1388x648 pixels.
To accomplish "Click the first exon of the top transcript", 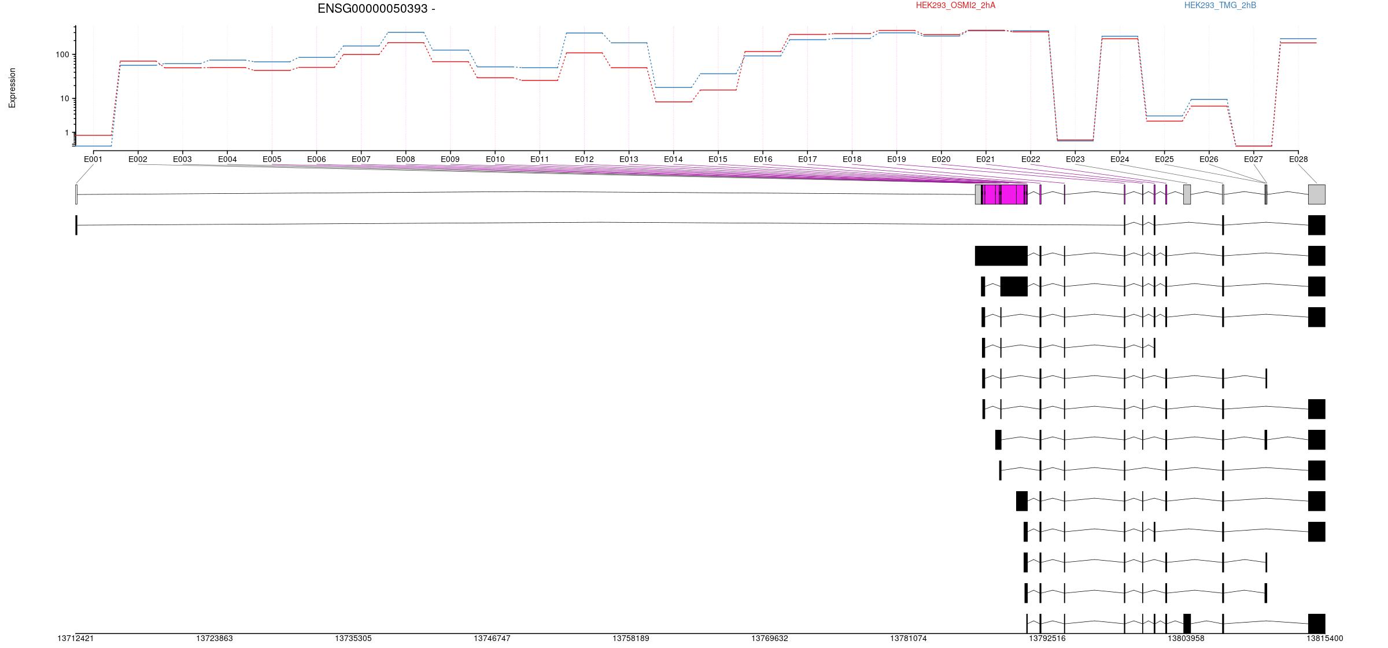I will 76,225.
